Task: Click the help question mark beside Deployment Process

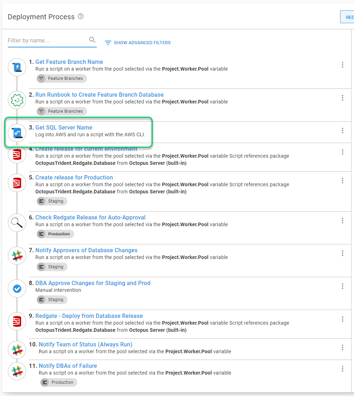Action: click(81, 16)
